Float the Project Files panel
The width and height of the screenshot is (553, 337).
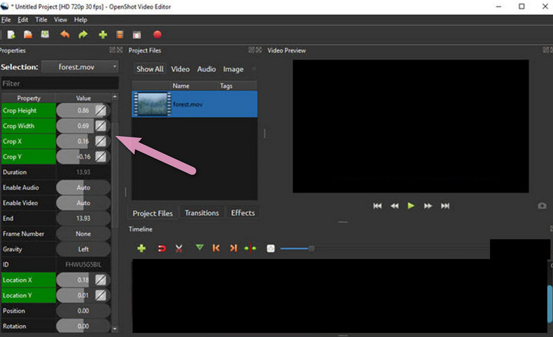[252, 50]
